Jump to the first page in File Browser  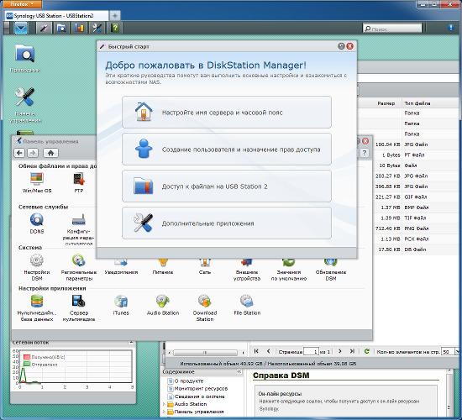click(256, 351)
